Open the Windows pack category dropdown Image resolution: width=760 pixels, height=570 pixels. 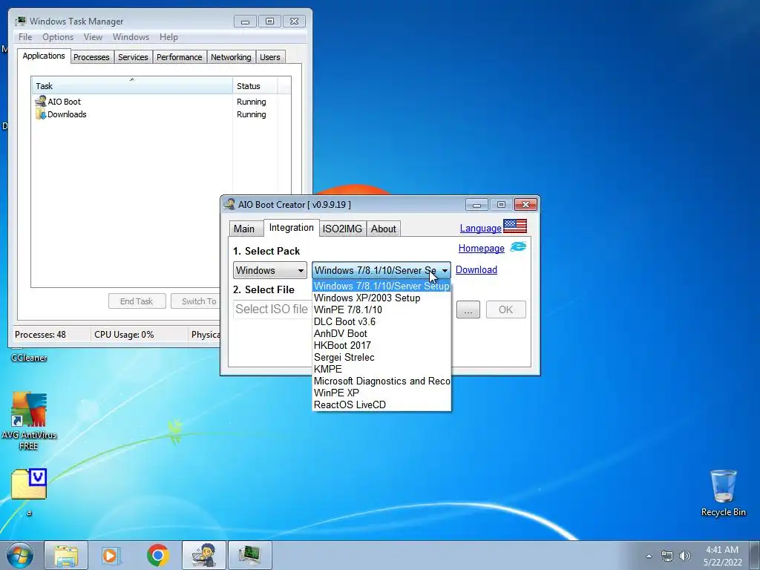(x=270, y=270)
